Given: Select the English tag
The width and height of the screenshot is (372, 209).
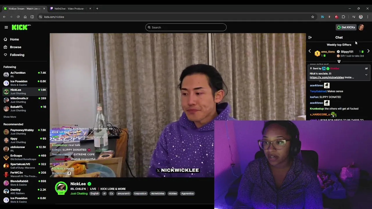Looking at the screenshot, I should (x=94, y=193).
